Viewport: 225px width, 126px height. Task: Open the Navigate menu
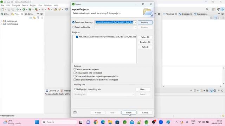click(16, 5)
